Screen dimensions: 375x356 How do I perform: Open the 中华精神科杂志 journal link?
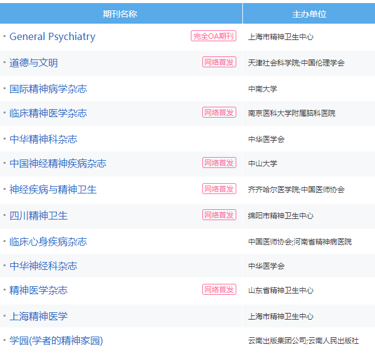[43, 139]
